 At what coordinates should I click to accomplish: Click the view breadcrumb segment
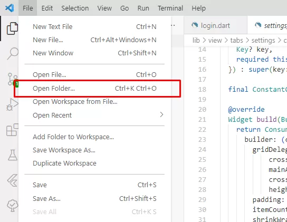[x=215, y=40]
